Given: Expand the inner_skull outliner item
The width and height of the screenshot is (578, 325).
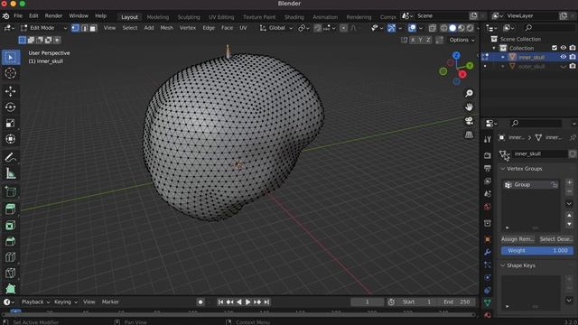Looking at the screenshot, I should [503, 57].
